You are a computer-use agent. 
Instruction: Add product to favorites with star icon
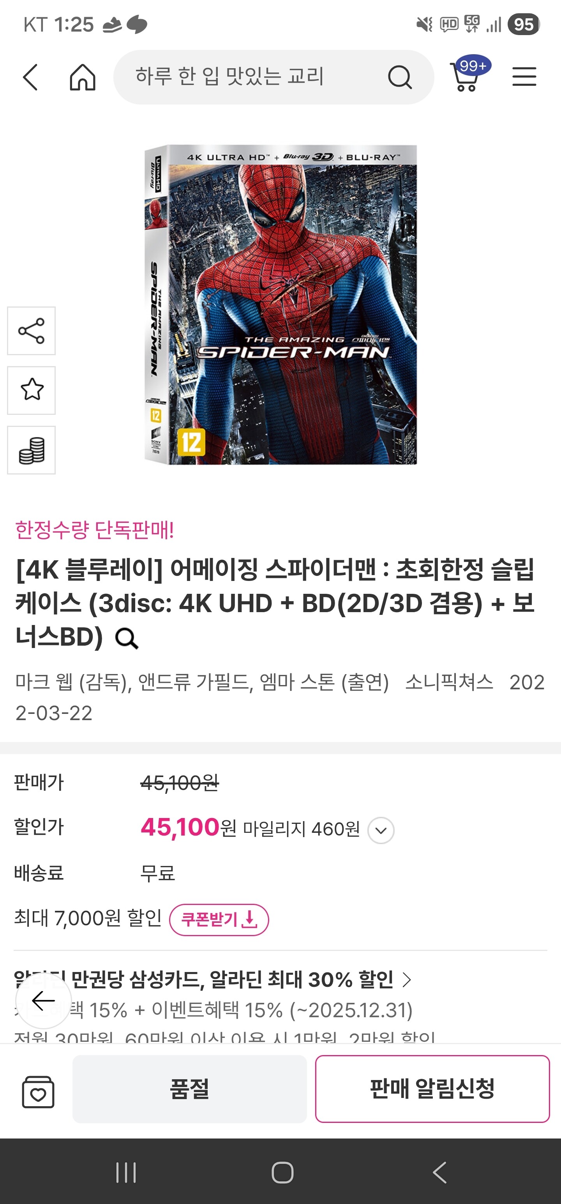pyautogui.click(x=31, y=390)
